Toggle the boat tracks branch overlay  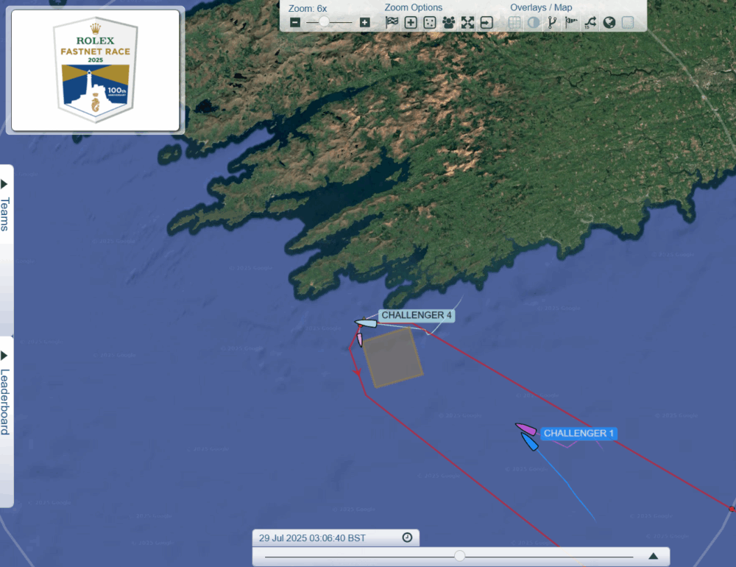552,22
